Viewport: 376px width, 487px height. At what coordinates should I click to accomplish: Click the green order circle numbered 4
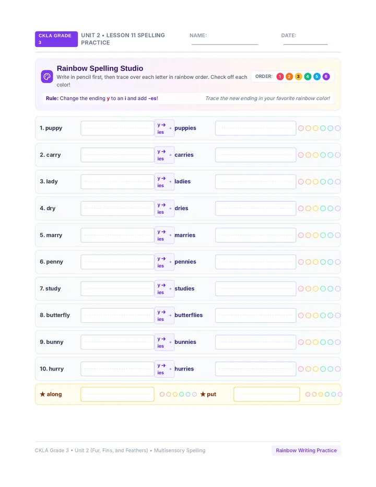click(x=308, y=76)
